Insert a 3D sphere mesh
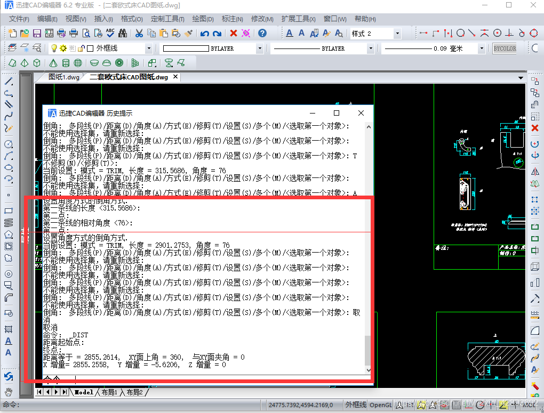This screenshot has width=544, height=413. click(x=78, y=63)
